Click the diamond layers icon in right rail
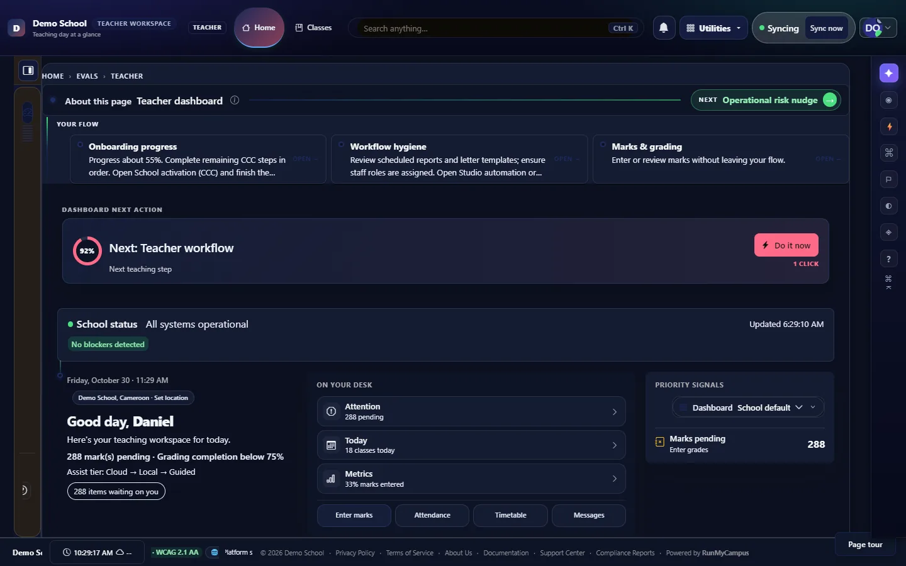The image size is (906, 566). pos(888,232)
